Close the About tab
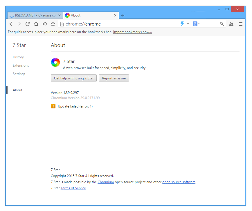The image size is (252, 211). point(115,15)
